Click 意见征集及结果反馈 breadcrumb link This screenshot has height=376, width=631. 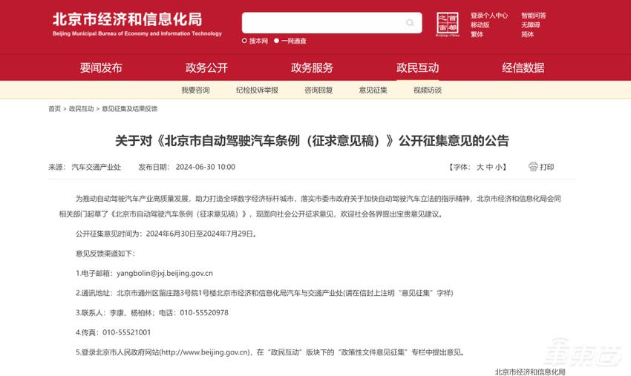coord(129,109)
